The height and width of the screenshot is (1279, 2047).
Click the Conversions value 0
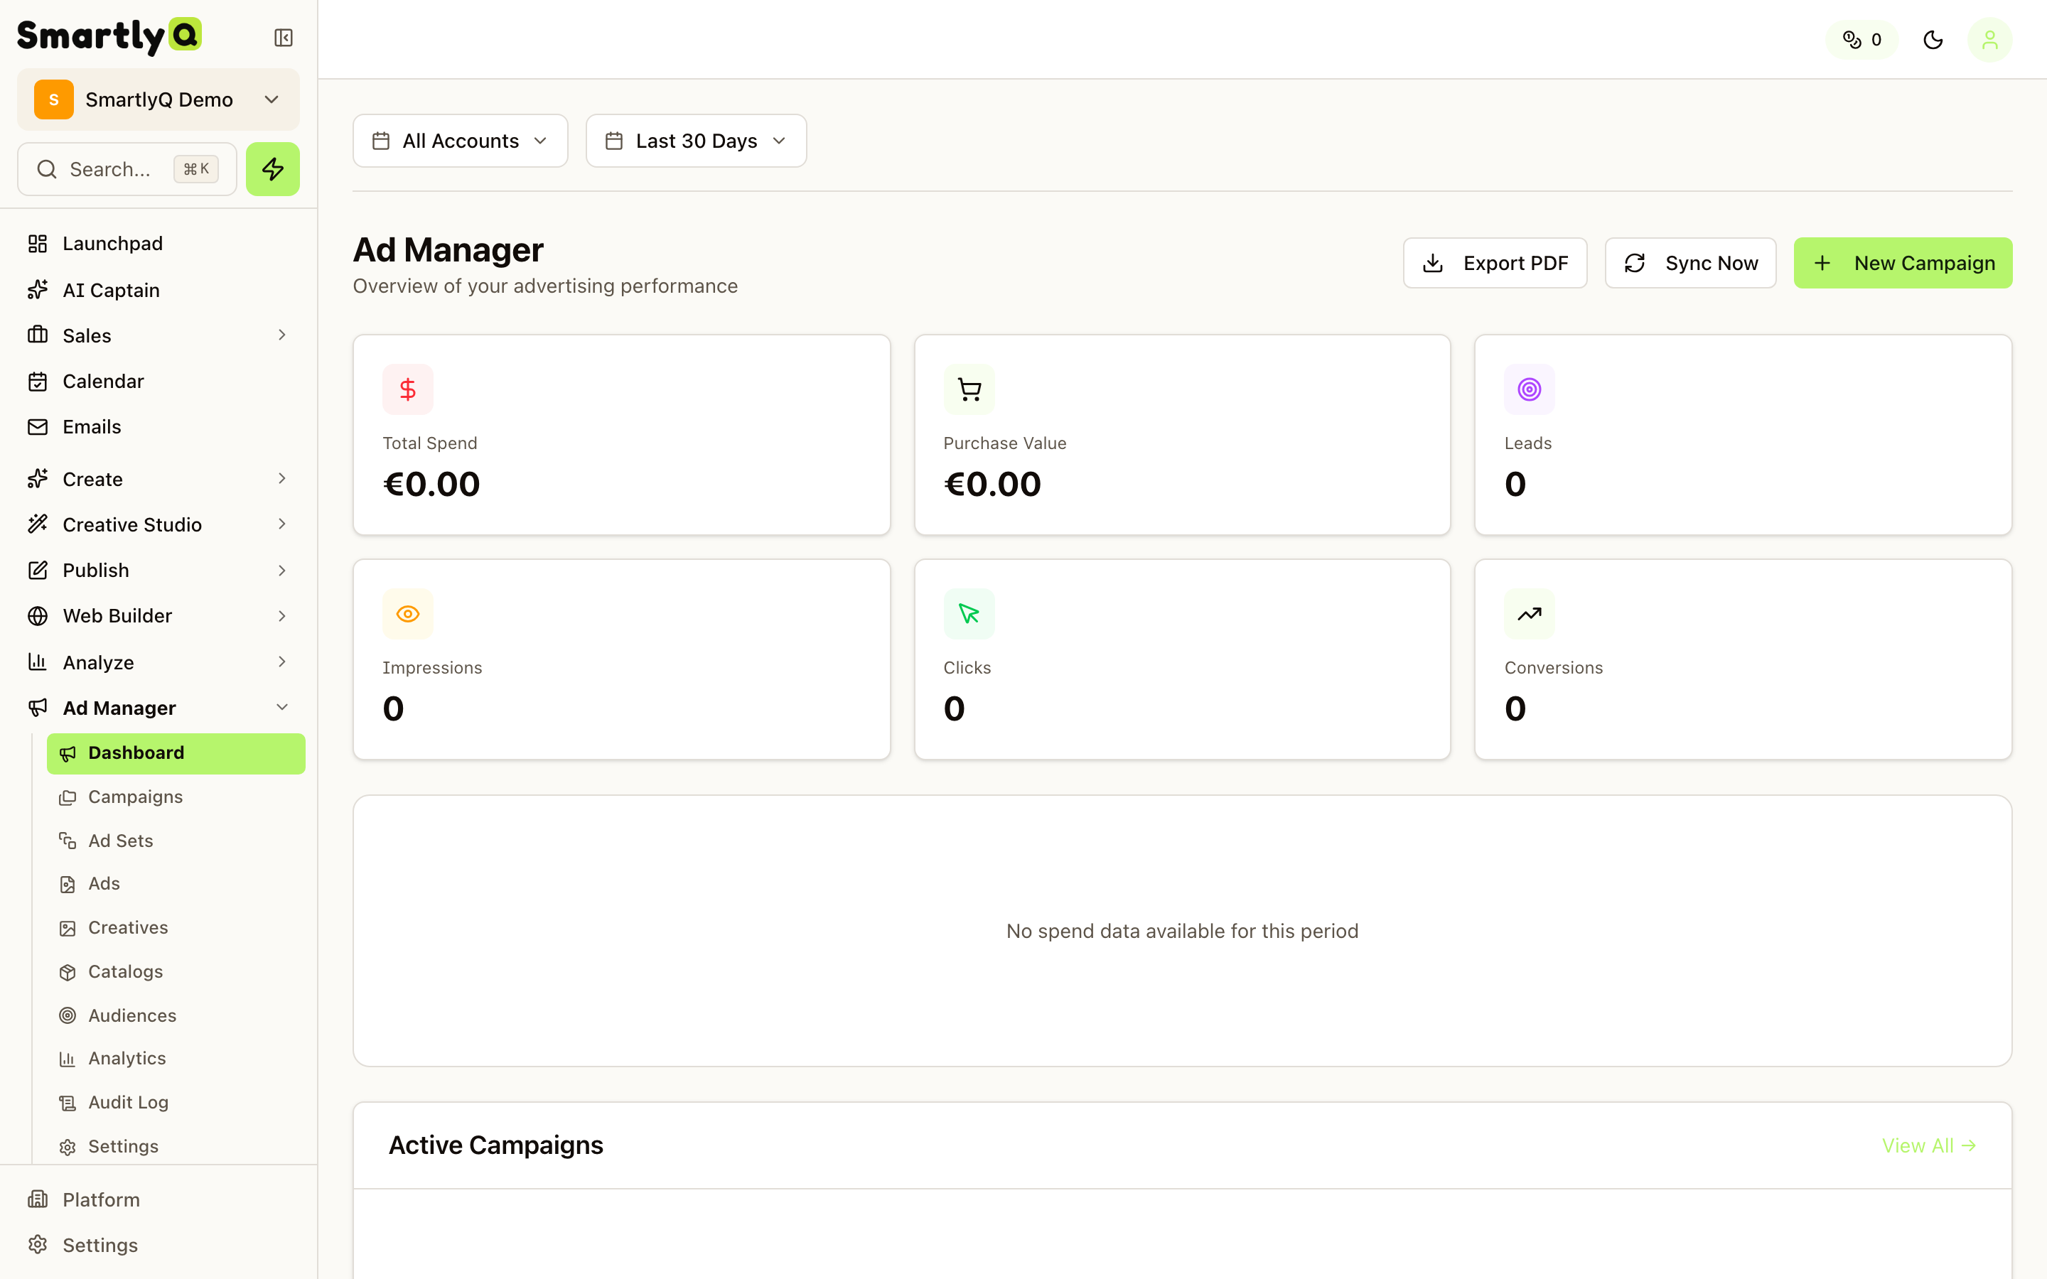coord(1515,709)
